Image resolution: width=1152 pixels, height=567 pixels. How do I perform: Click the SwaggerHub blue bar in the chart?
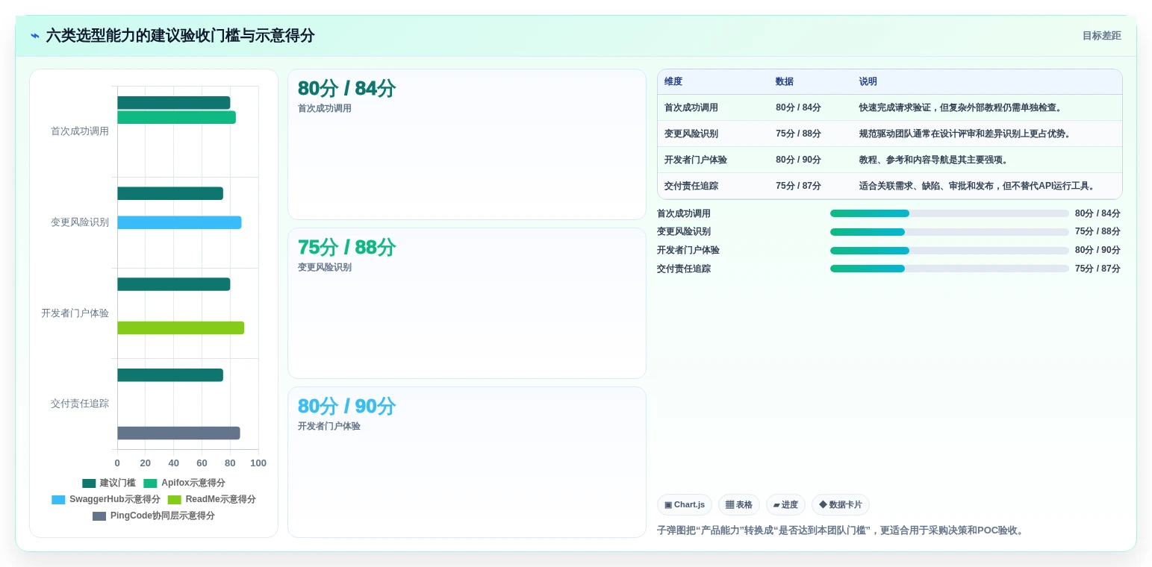click(x=179, y=222)
